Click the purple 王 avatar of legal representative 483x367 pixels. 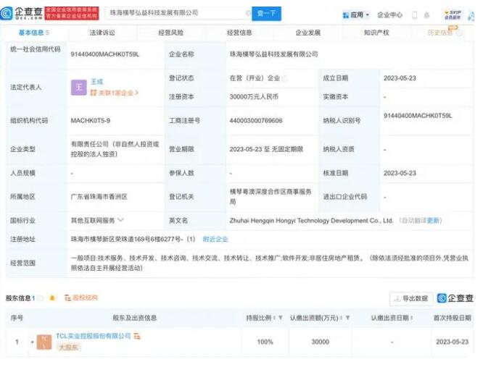(78, 87)
